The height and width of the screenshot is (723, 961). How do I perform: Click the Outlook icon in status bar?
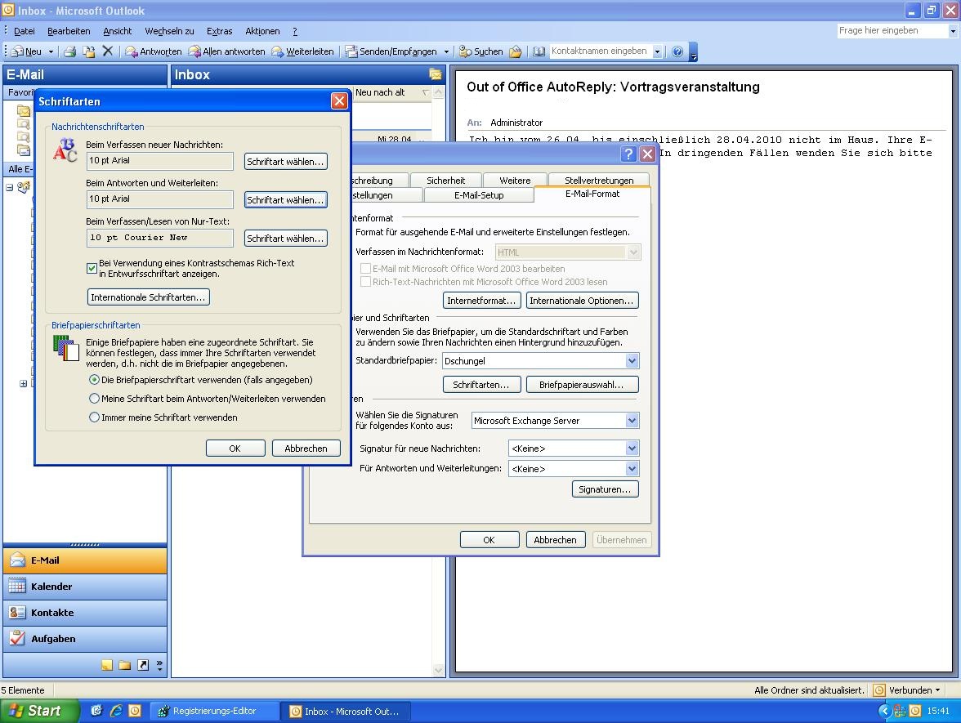(879, 690)
